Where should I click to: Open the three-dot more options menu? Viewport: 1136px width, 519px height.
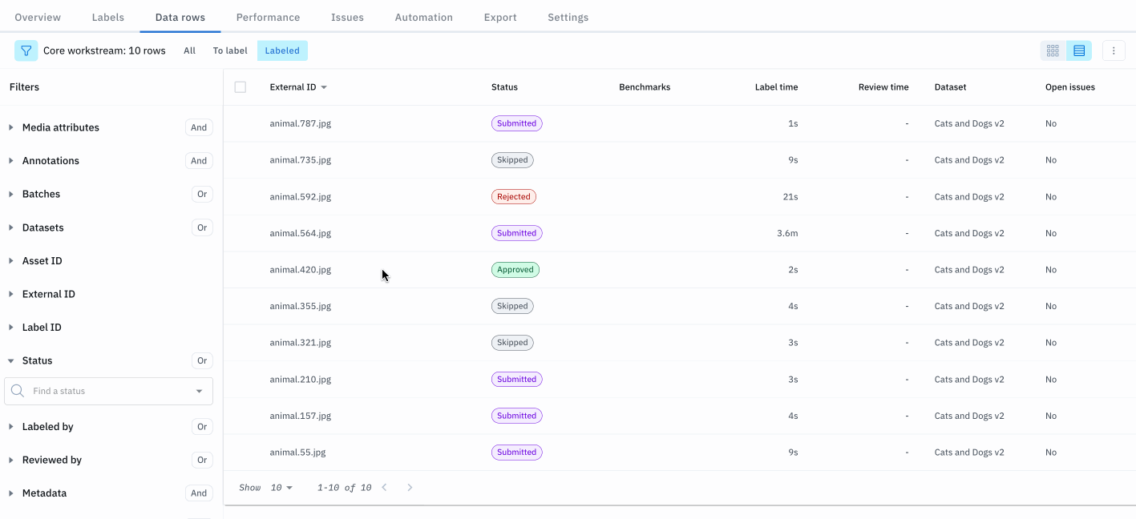point(1114,50)
